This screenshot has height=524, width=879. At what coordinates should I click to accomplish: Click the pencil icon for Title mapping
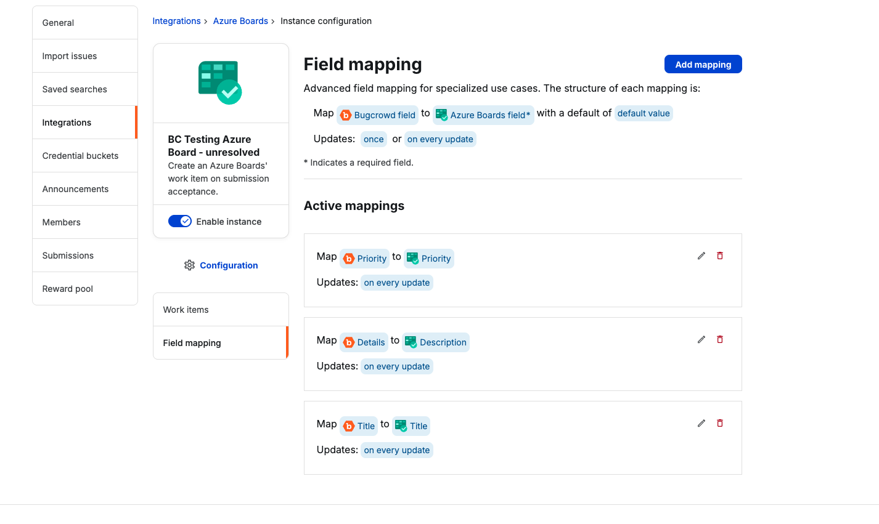pyautogui.click(x=701, y=424)
